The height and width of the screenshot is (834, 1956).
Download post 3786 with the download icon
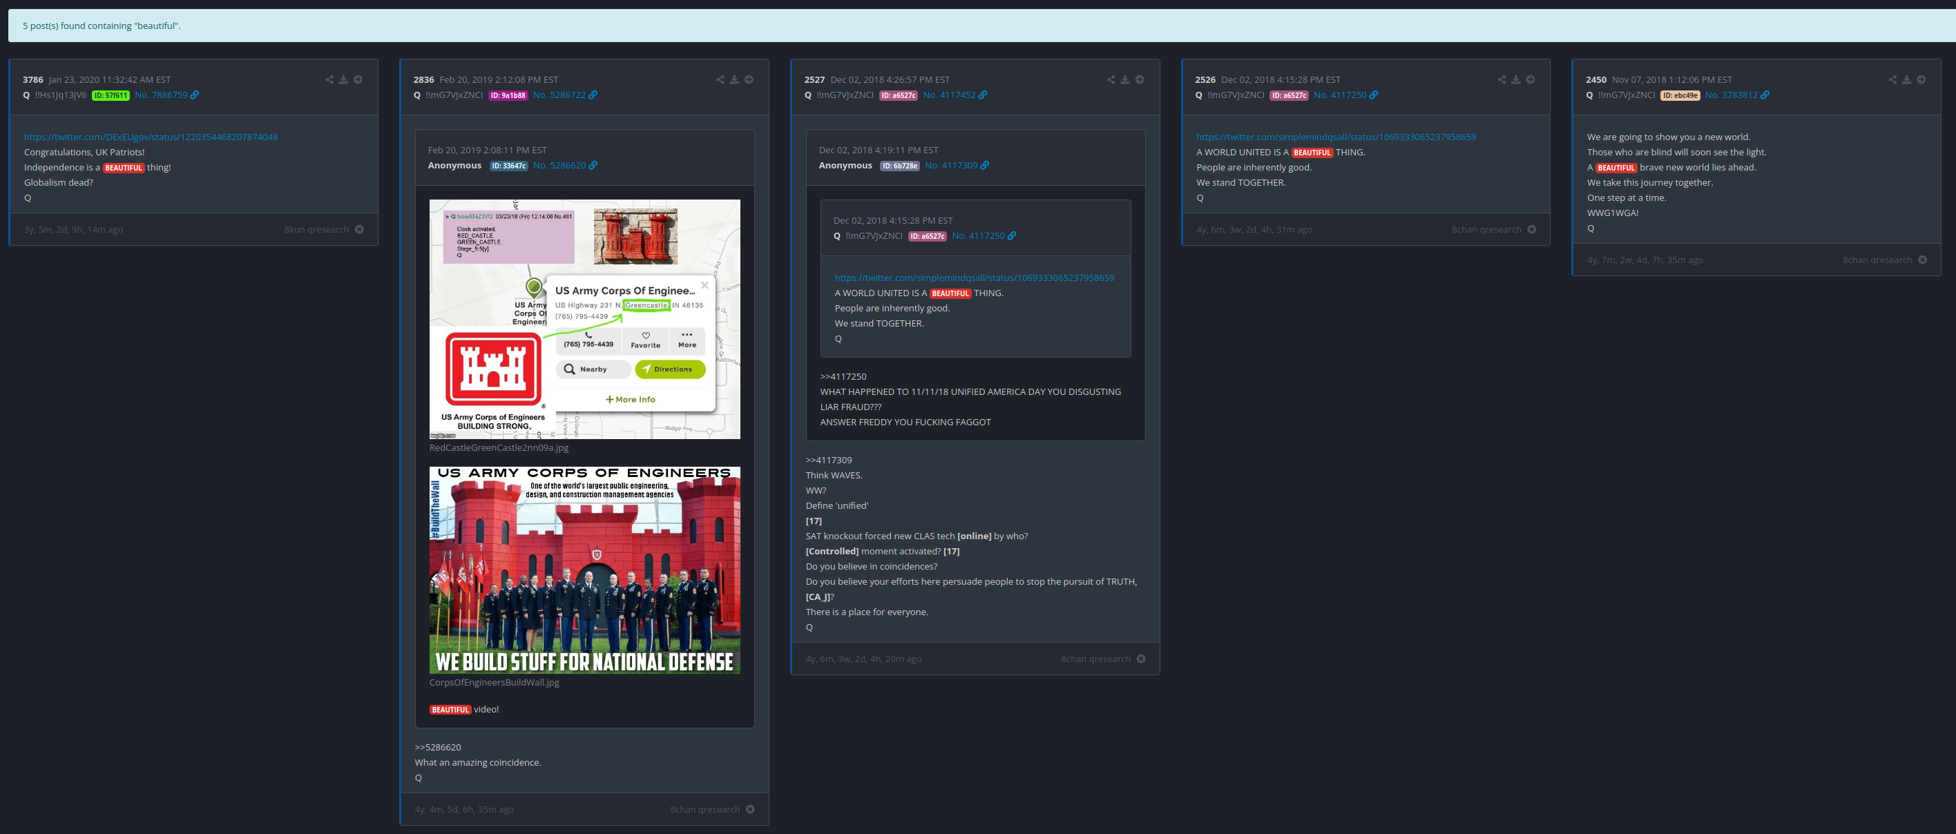[x=343, y=79]
